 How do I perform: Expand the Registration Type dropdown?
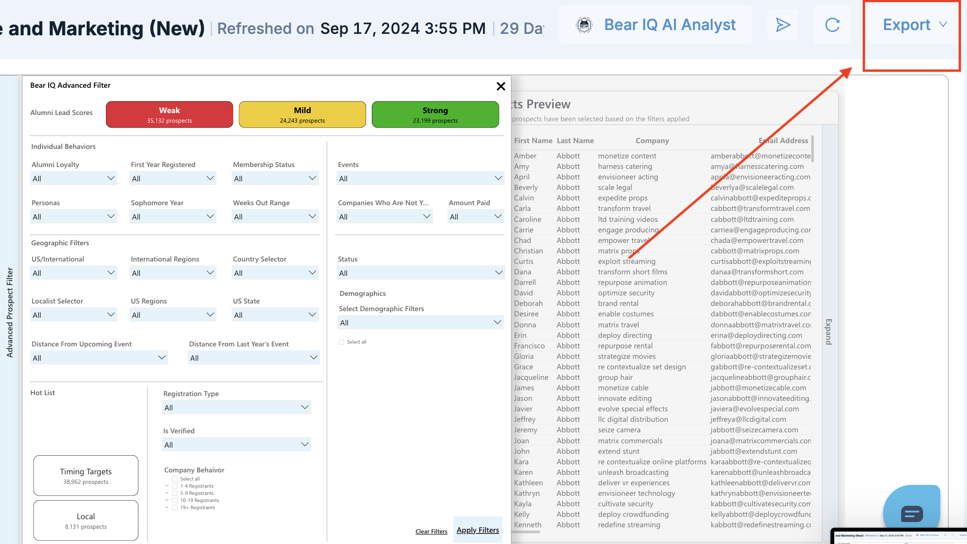coord(236,408)
